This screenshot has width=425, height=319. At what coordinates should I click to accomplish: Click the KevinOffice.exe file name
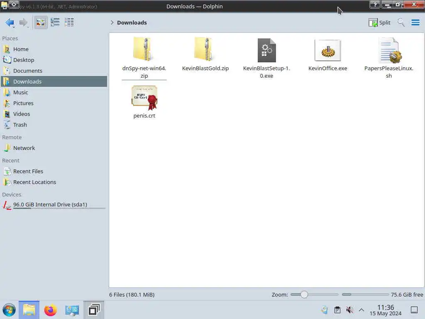(328, 69)
